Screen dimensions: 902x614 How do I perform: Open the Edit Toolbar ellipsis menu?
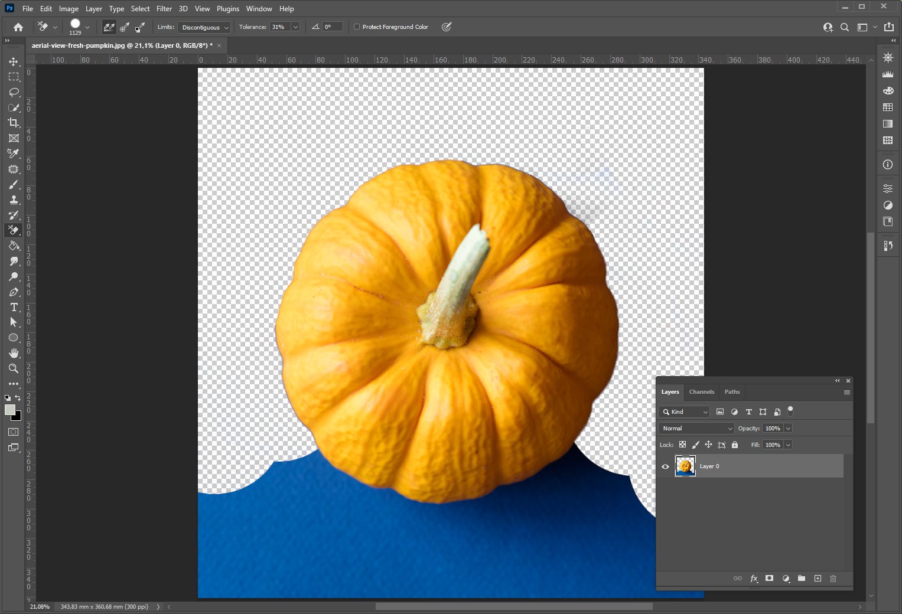click(x=14, y=384)
